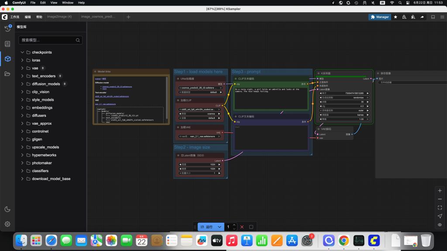Add a new workflow tab with plus

click(x=128, y=17)
